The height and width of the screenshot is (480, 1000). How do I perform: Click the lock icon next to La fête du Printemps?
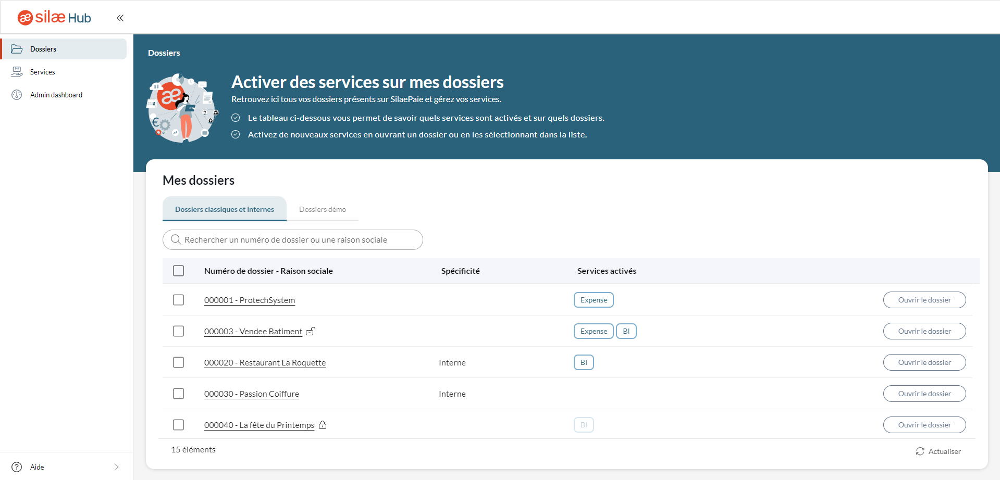tap(323, 425)
